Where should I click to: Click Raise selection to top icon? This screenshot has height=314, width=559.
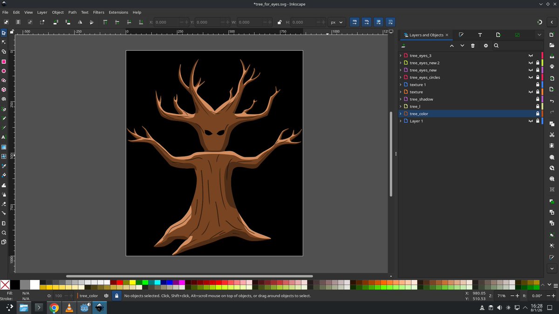(x=105, y=22)
